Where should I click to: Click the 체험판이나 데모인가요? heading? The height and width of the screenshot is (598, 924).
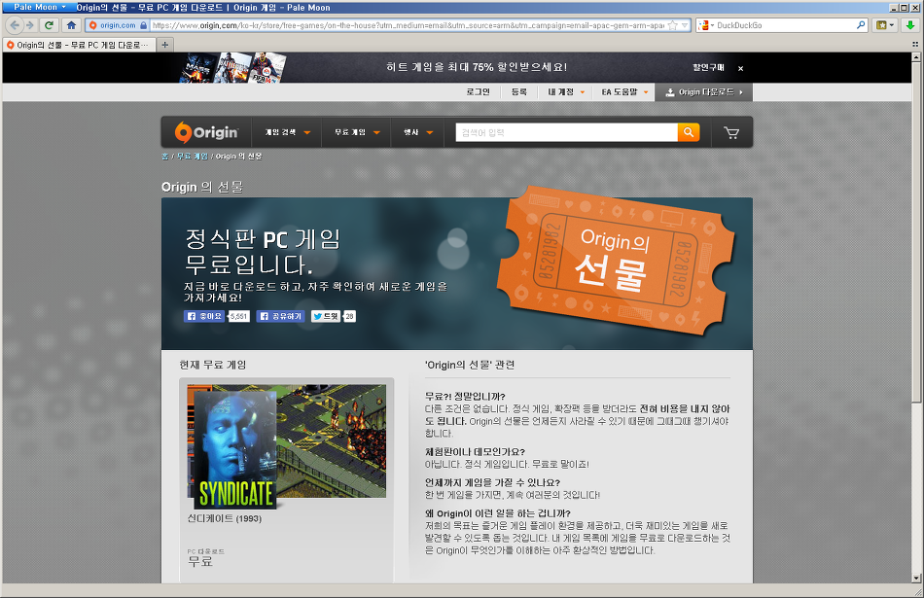click(475, 451)
